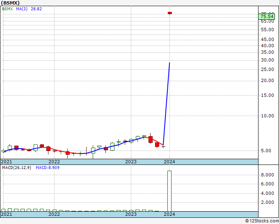
Task: Click the 35.00 price axis label
Action: [x=267, y=53]
